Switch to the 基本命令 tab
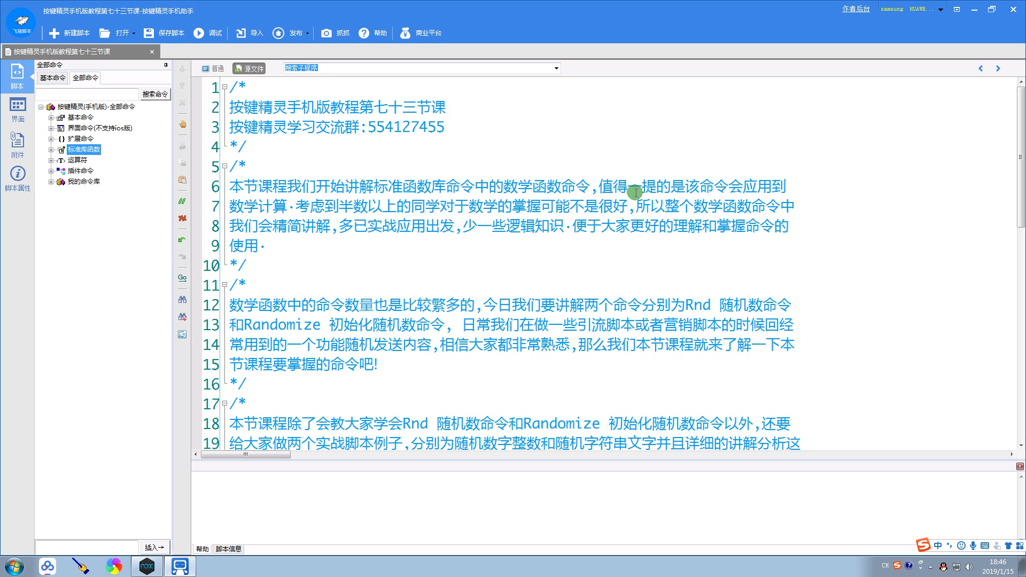Screen dimensions: 1026x577 (52, 77)
